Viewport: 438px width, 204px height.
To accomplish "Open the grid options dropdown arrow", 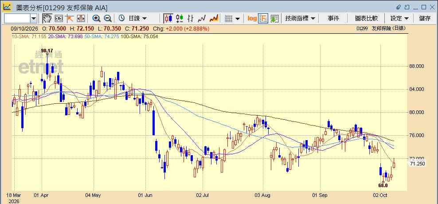I will pos(238,19).
